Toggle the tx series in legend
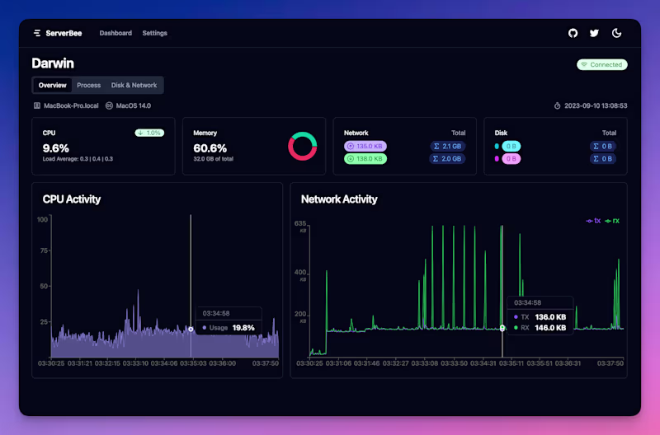 pyautogui.click(x=593, y=221)
